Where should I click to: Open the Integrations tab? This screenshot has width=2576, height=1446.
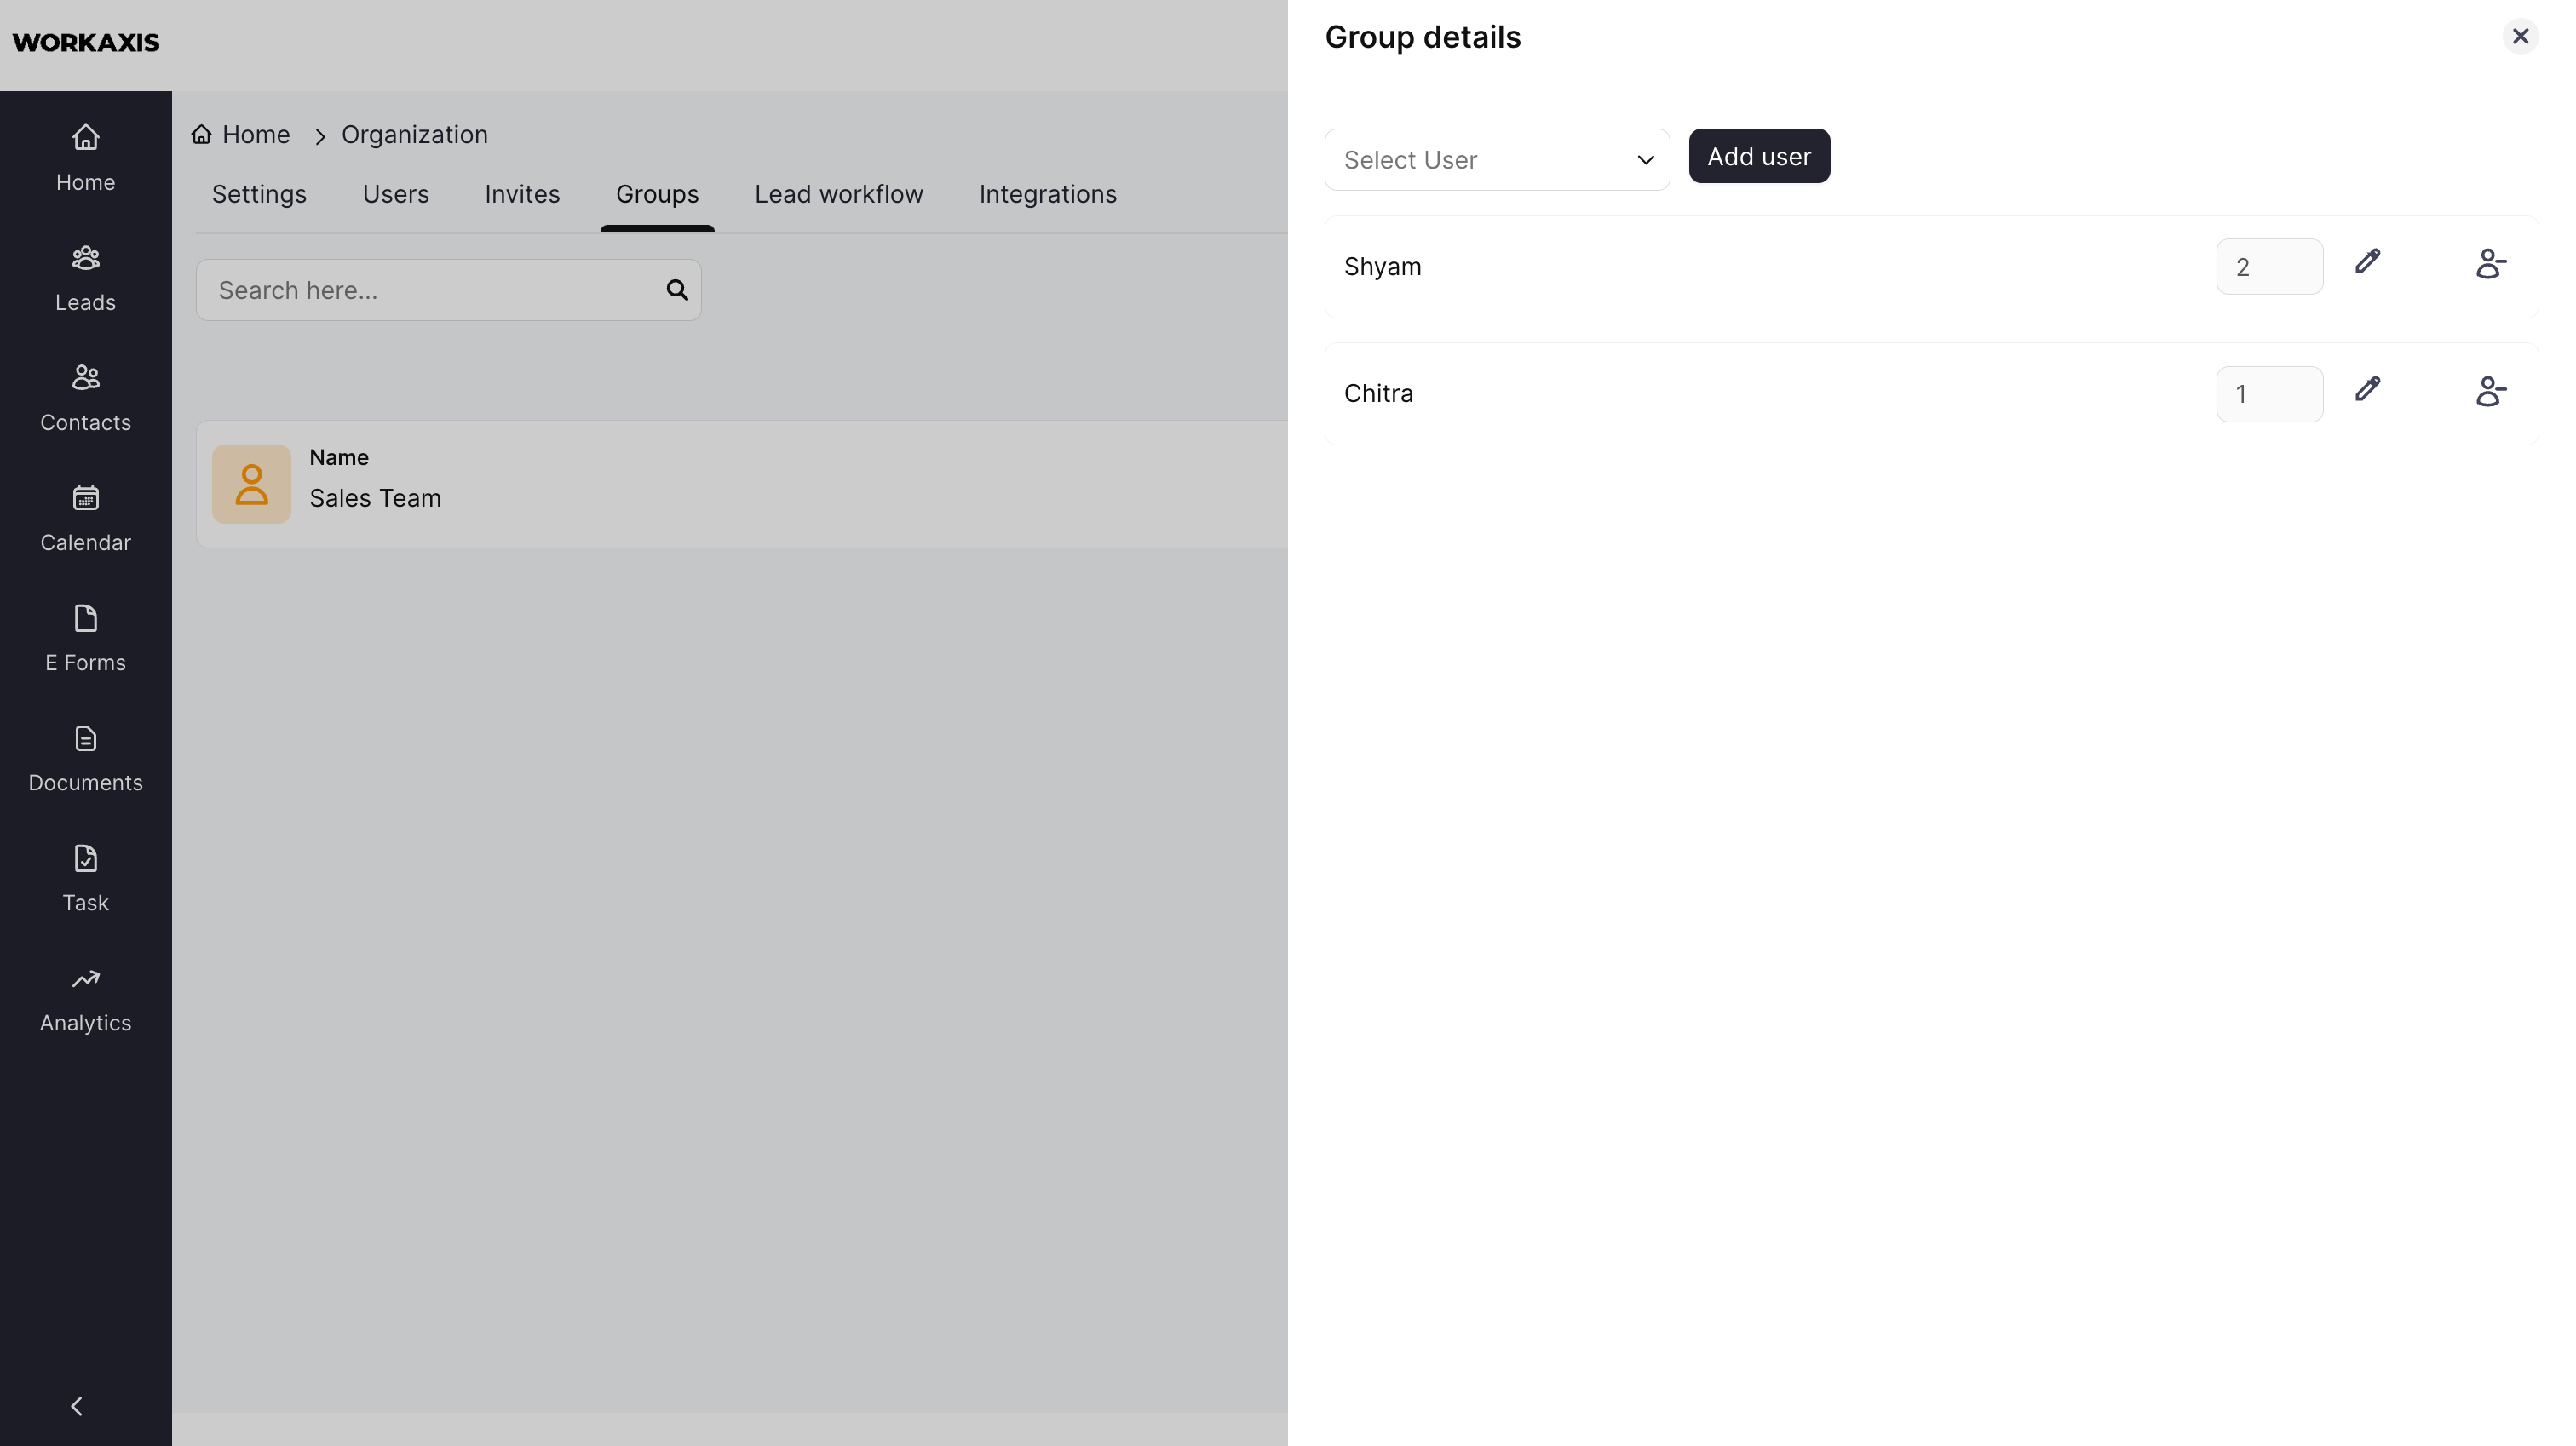pyautogui.click(x=1047, y=194)
